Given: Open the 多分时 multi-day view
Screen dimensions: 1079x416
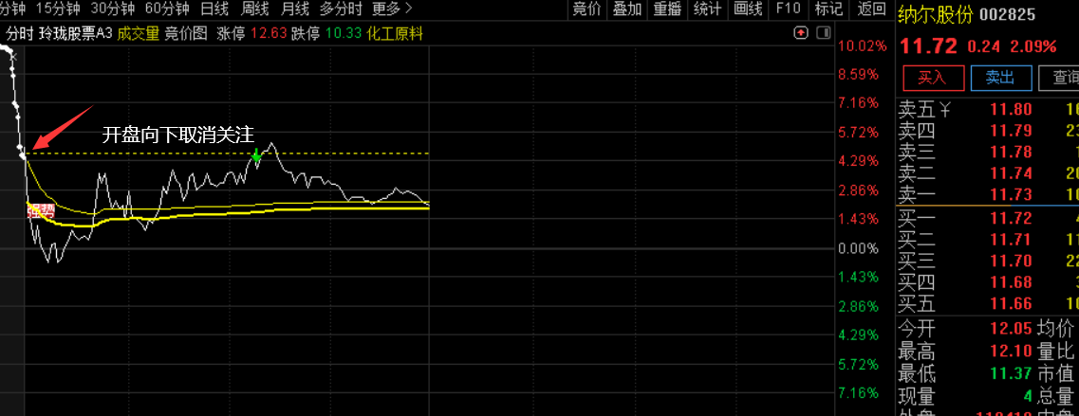Looking at the screenshot, I should tap(341, 9).
